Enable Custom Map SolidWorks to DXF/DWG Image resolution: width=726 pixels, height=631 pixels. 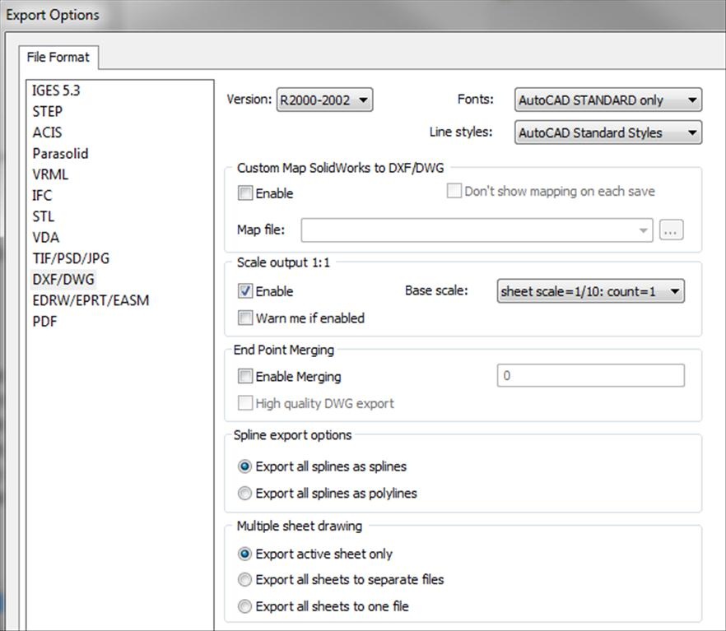[245, 193]
